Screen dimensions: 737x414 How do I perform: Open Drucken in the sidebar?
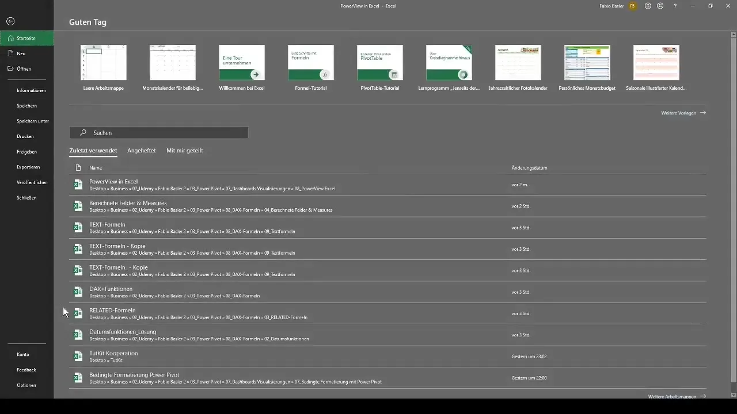[25, 136]
